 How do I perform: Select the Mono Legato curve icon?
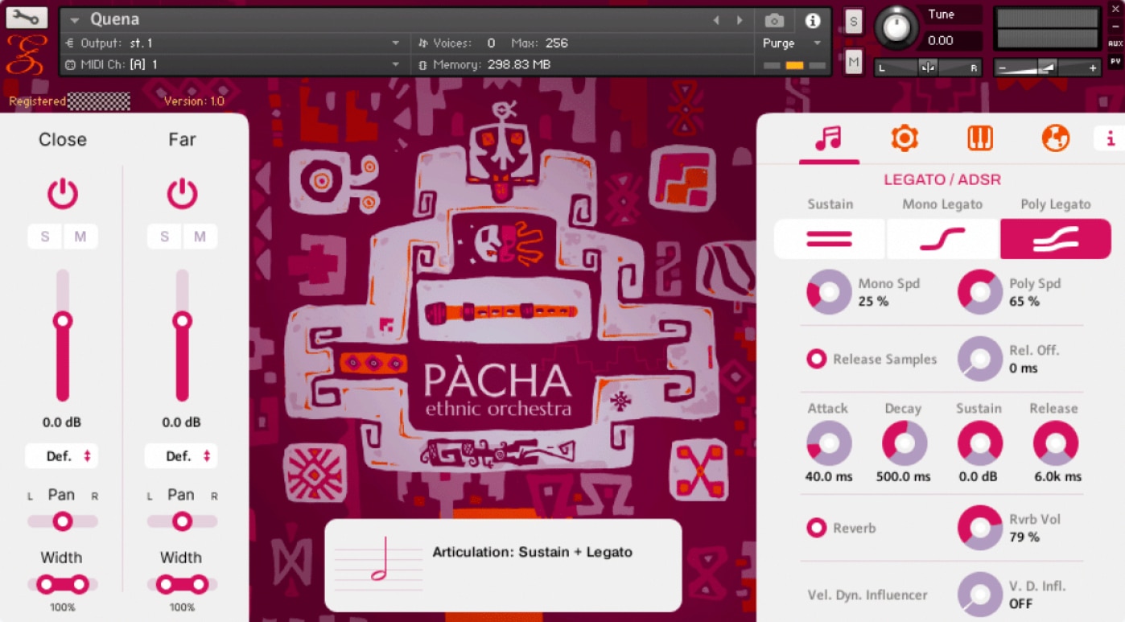click(942, 238)
